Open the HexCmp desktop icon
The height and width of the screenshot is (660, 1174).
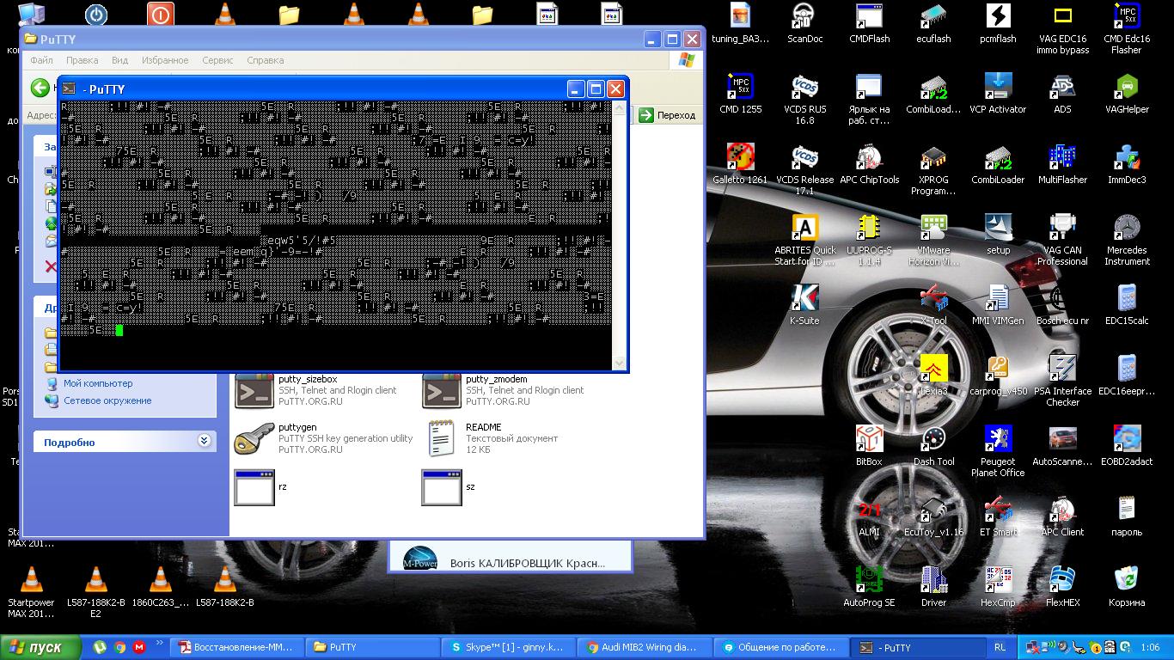tap(997, 582)
